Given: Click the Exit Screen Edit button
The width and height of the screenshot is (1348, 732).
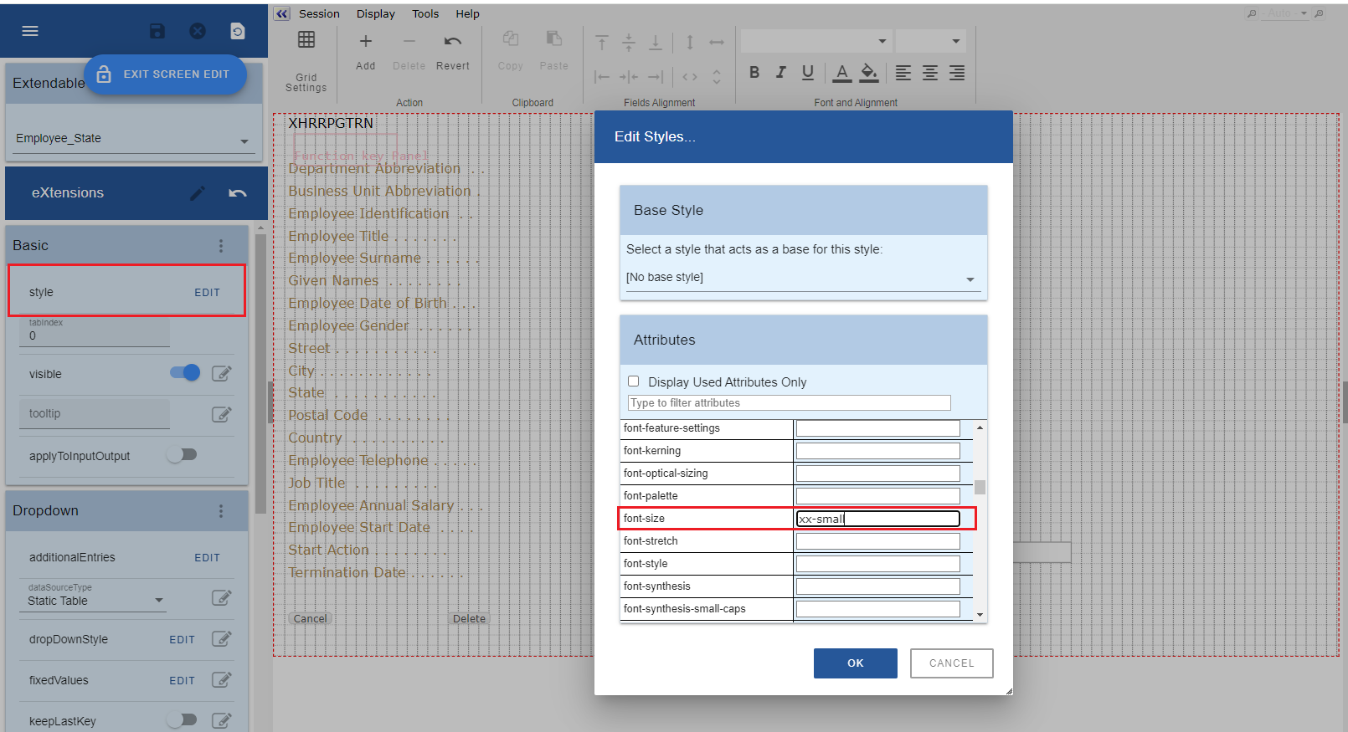Looking at the screenshot, I should [165, 74].
